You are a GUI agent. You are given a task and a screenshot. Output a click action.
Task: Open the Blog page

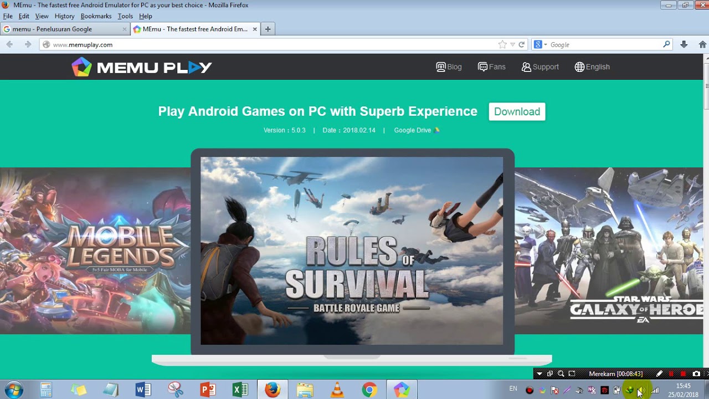coord(449,67)
